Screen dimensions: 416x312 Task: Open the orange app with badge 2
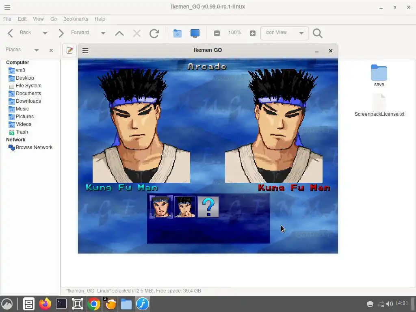[x=110, y=304]
